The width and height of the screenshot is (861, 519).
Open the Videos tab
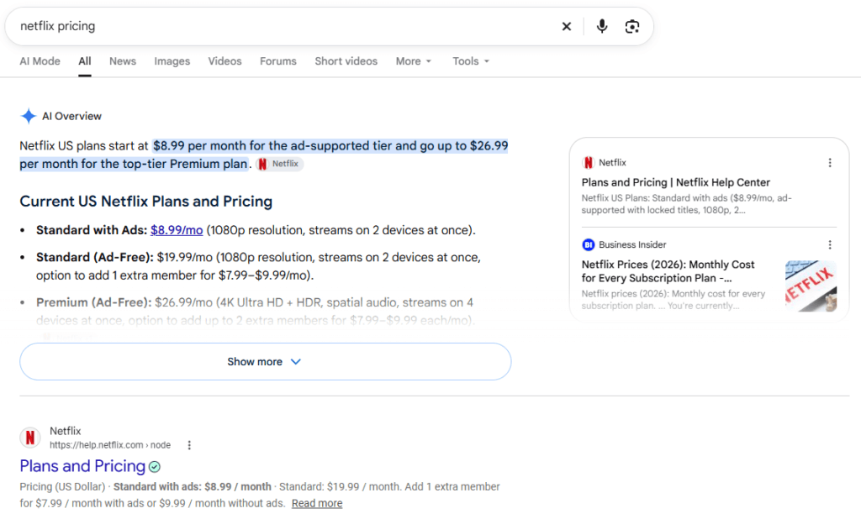(x=224, y=61)
